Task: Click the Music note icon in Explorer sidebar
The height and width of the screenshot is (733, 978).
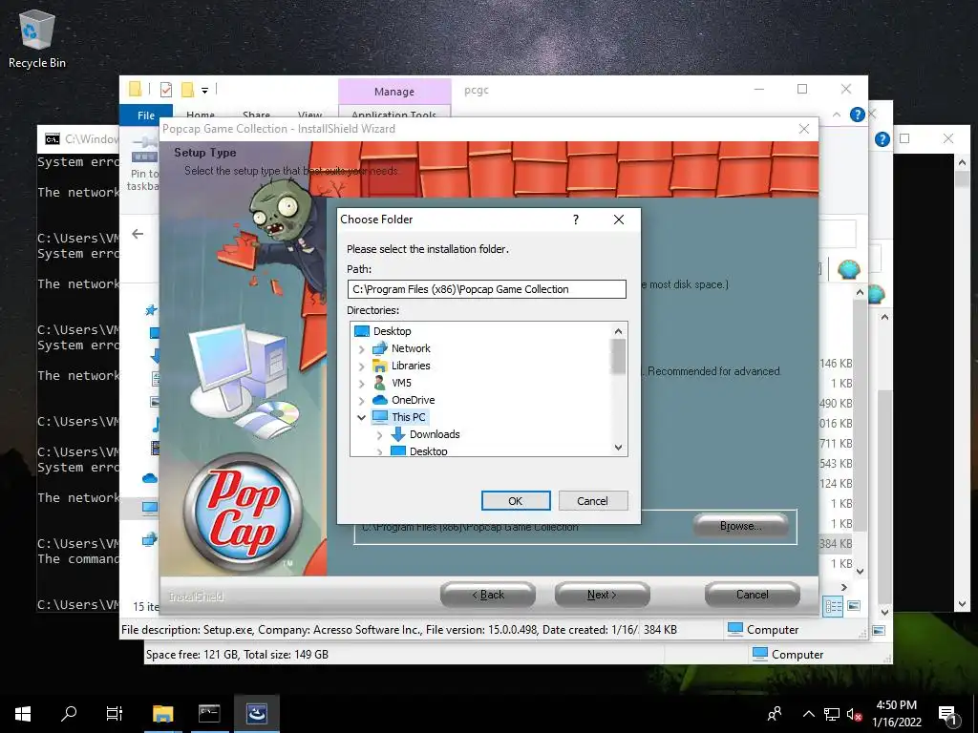Action: pos(155,425)
